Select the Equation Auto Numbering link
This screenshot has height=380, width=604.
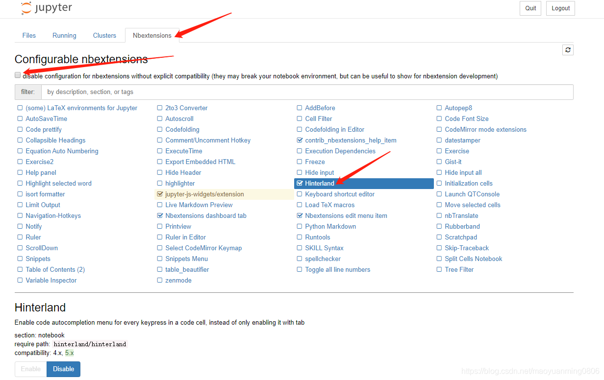[x=62, y=151]
